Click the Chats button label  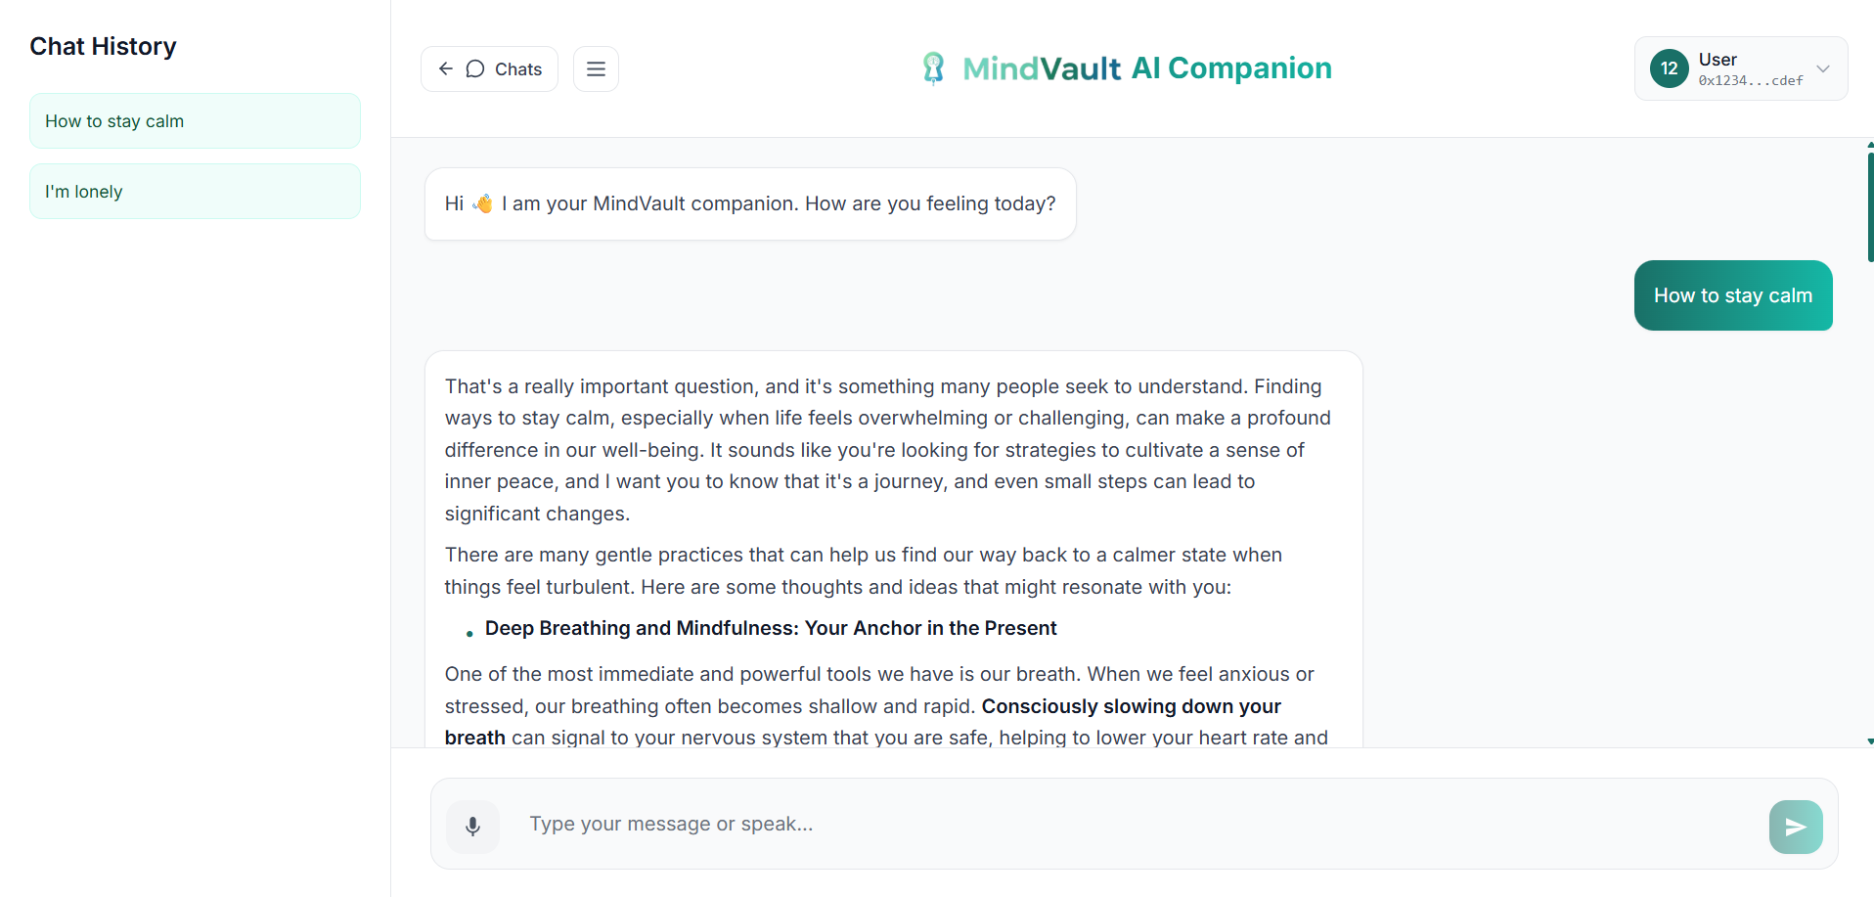(x=518, y=69)
